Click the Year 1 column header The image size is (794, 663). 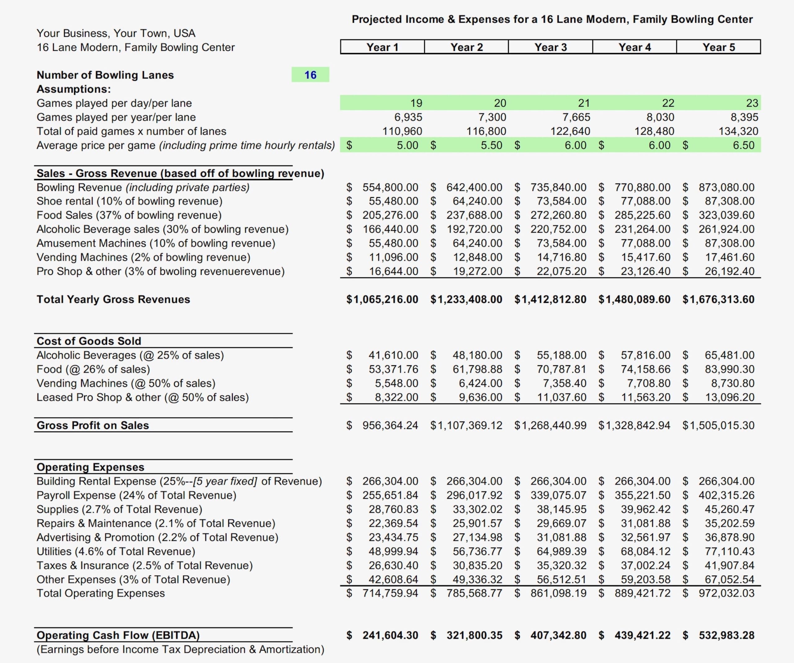click(382, 47)
